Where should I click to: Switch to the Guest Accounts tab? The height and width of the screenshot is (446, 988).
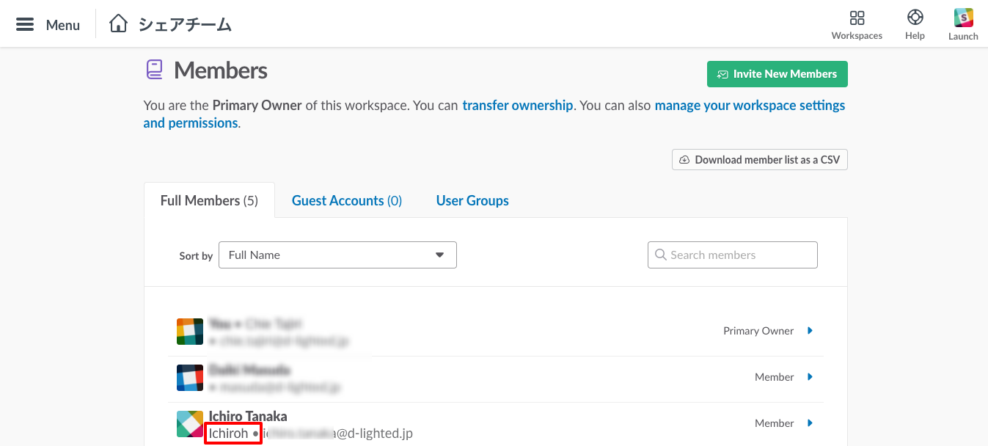pos(347,201)
